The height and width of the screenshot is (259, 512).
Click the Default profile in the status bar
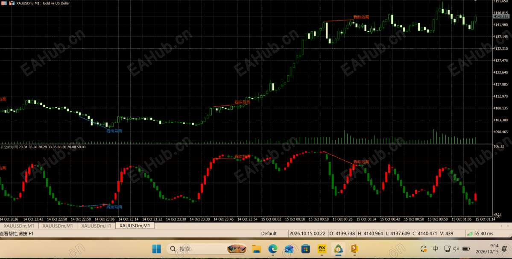click(x=269, y=233)
